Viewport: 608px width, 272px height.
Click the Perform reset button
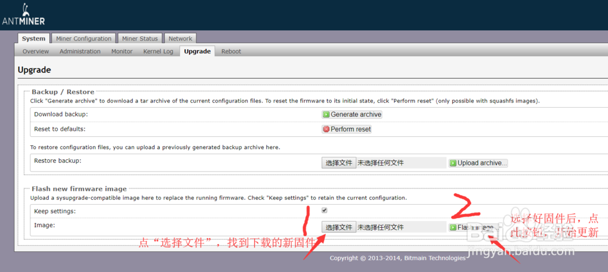(347, 129)
